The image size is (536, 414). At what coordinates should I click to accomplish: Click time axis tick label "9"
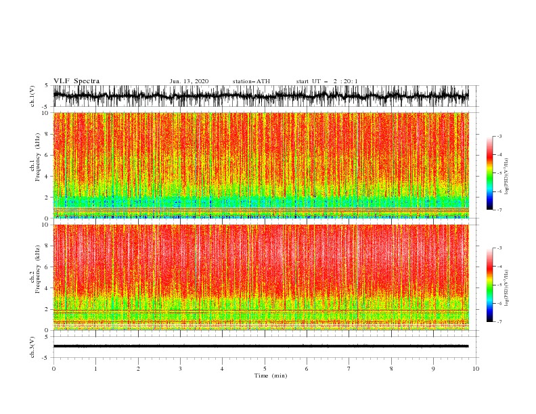click(x=433, y=369)
